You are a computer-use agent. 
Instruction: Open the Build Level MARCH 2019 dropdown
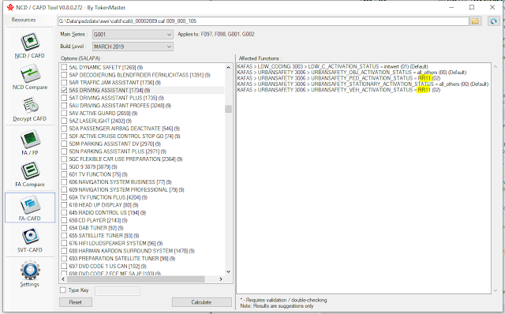click(x=133, y=47)
